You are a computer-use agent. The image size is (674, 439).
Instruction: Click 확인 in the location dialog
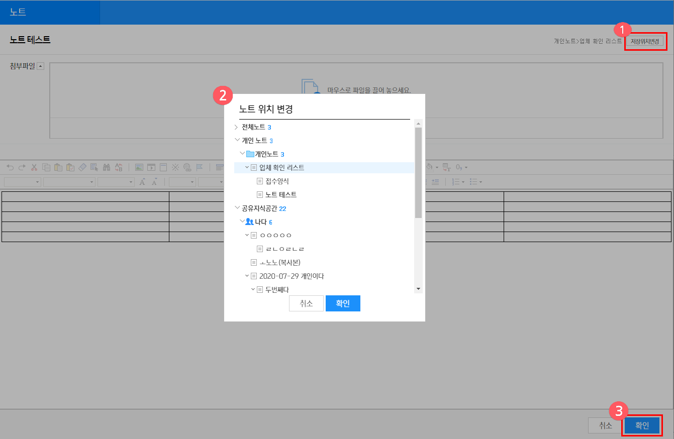[343, 303]
